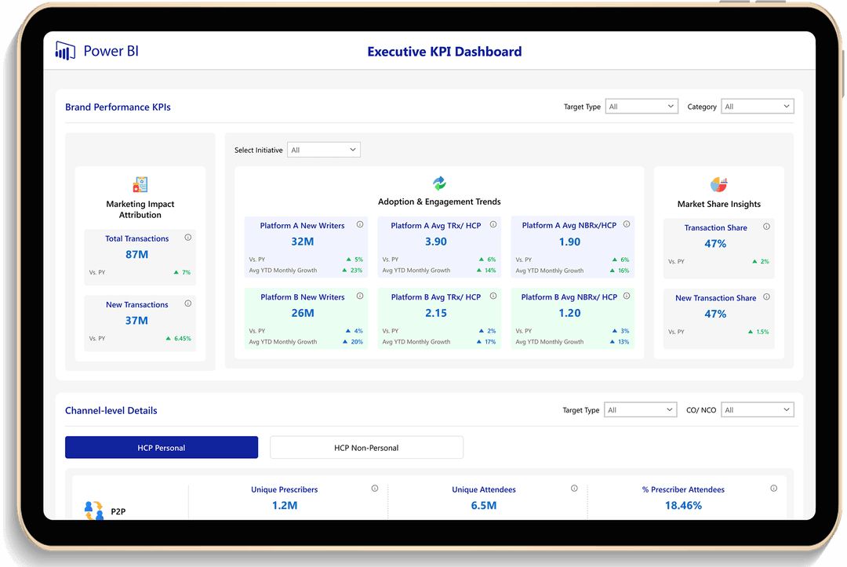Click the Power BI logo icon

(x=65, y=51)
